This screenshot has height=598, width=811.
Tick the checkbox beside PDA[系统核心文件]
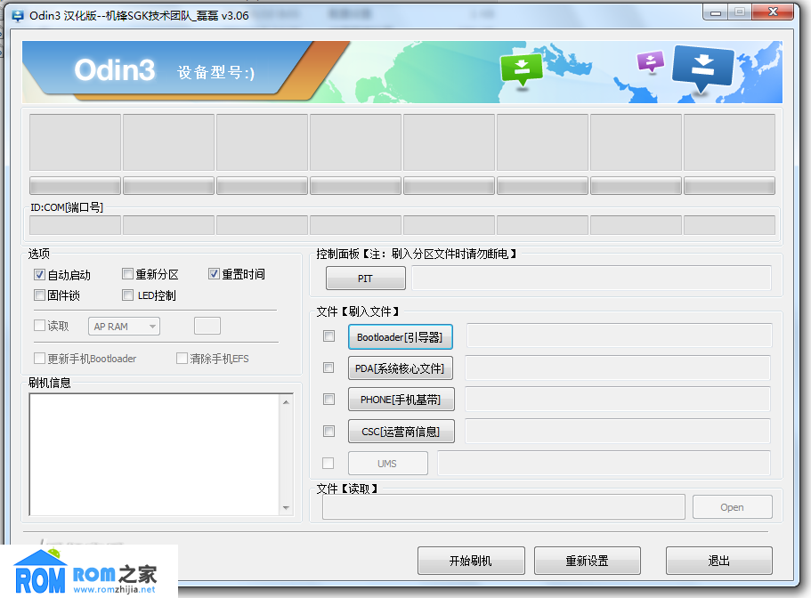pos(328,368)
